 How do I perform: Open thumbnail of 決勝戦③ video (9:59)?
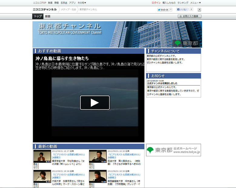click(x=42, y=176)
